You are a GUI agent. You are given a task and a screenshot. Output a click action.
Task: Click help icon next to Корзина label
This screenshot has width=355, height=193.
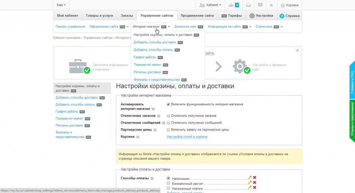[138, 137]
